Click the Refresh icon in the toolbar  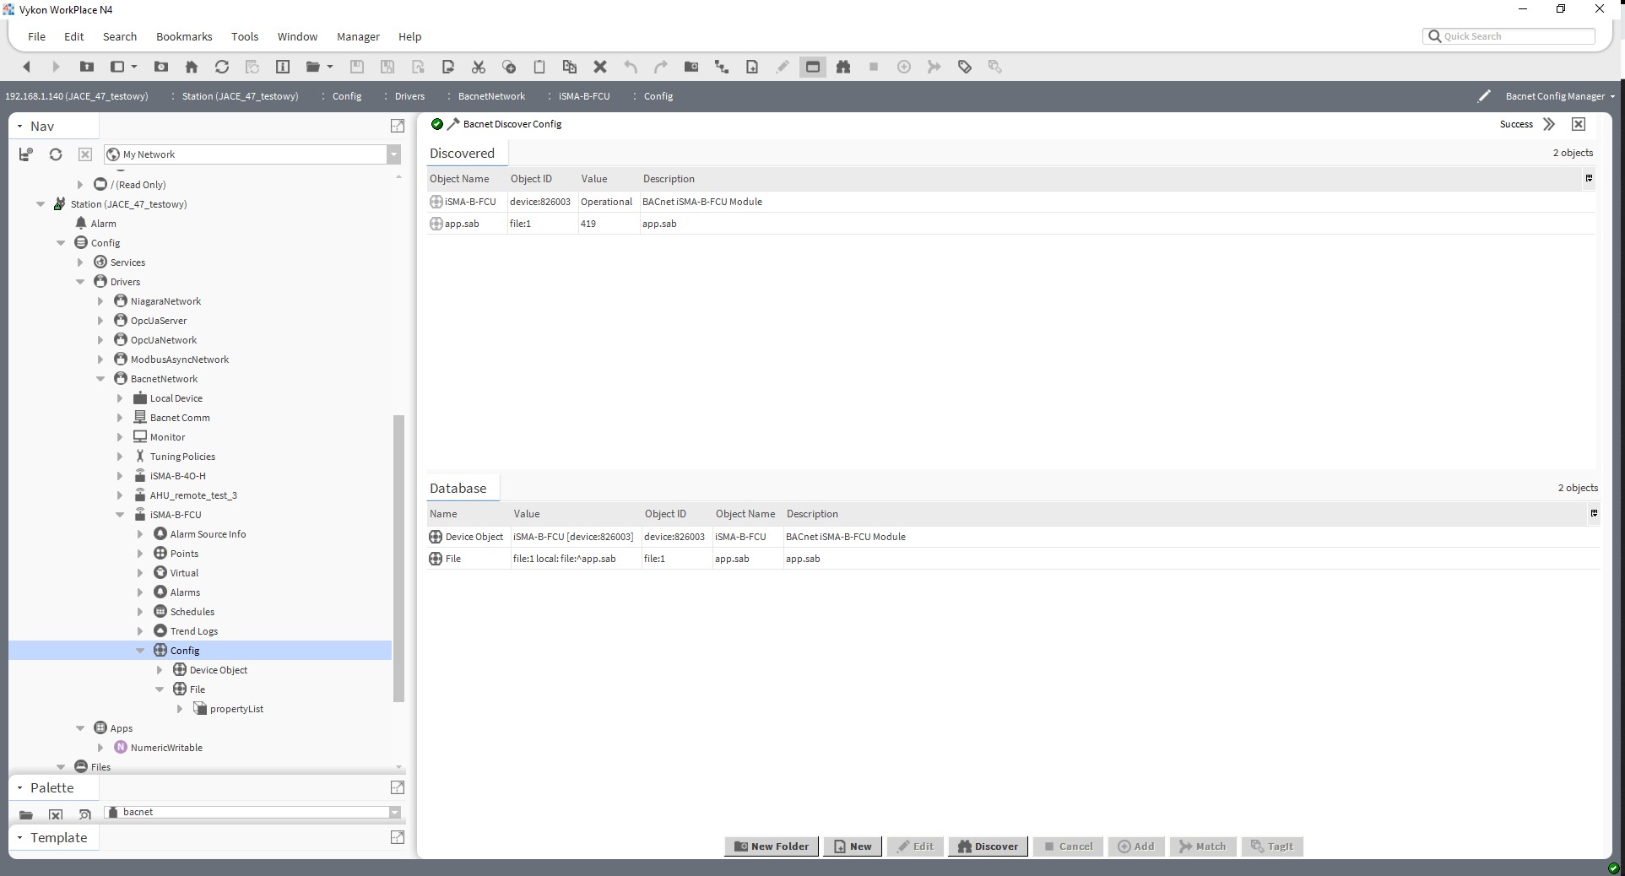[222, 67]
